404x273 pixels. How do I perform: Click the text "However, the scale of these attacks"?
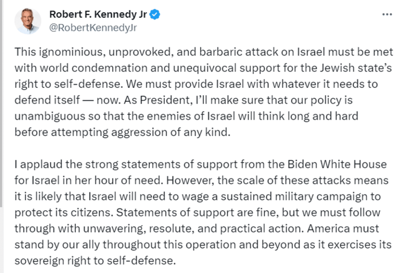click(x=258, y=180)
